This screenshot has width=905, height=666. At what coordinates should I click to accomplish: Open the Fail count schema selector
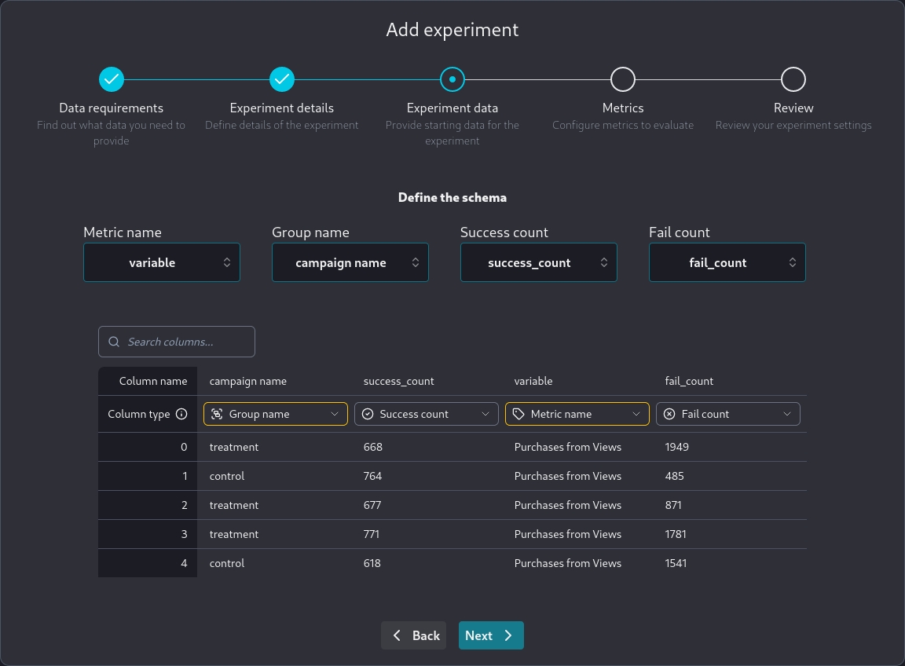click(x=727, y=262)
